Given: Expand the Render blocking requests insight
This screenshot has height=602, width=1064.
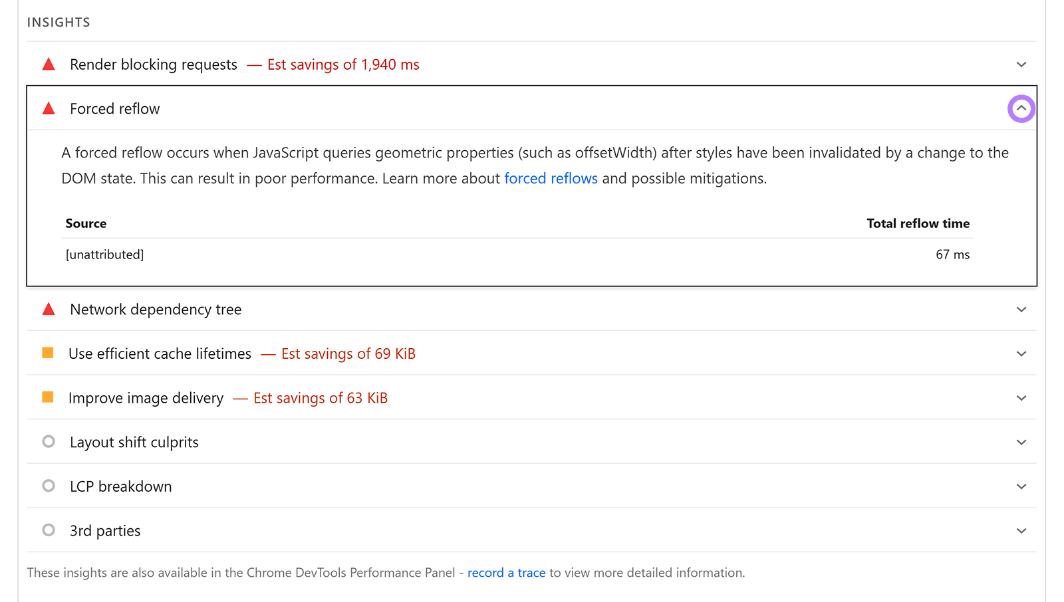Looking at the screenshot, I should pyautogui.click(x=1021, y=64).
